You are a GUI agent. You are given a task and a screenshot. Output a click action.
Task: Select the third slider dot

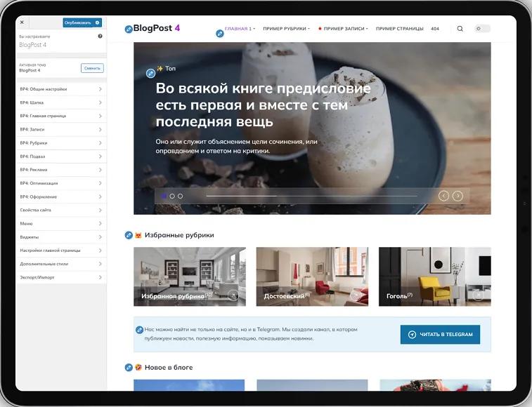[180, 196]
